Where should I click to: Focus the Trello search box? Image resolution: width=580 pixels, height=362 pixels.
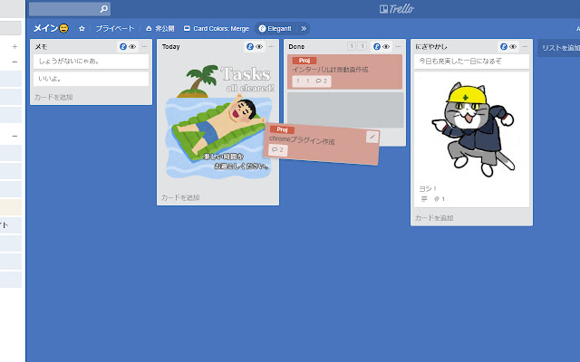pos(70,9)
